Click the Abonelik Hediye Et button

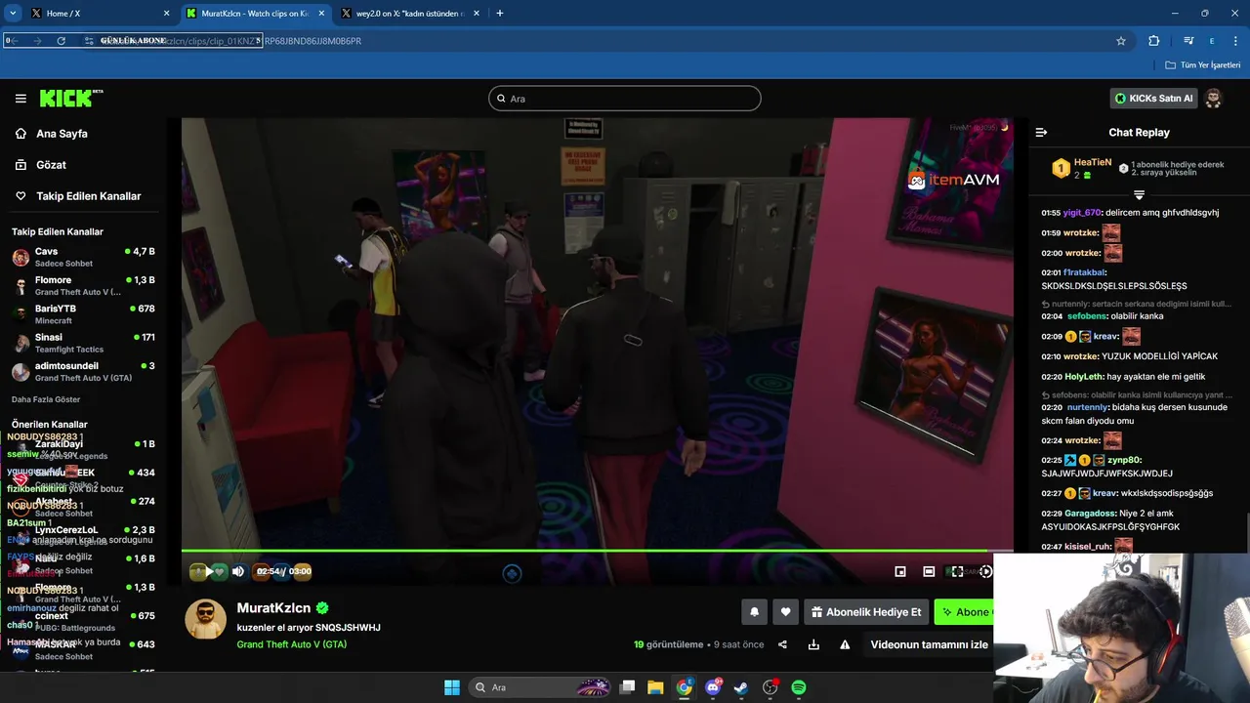(x=864, y=612)
